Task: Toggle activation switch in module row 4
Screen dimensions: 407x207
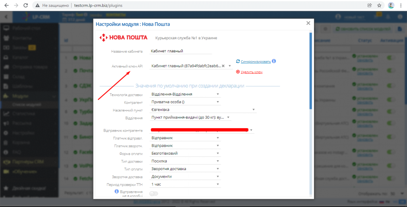Action: 391,100
